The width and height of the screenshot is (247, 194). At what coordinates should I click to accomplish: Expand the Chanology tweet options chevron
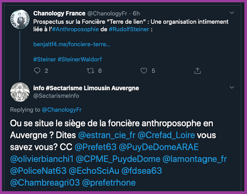(x=232, y=13)
